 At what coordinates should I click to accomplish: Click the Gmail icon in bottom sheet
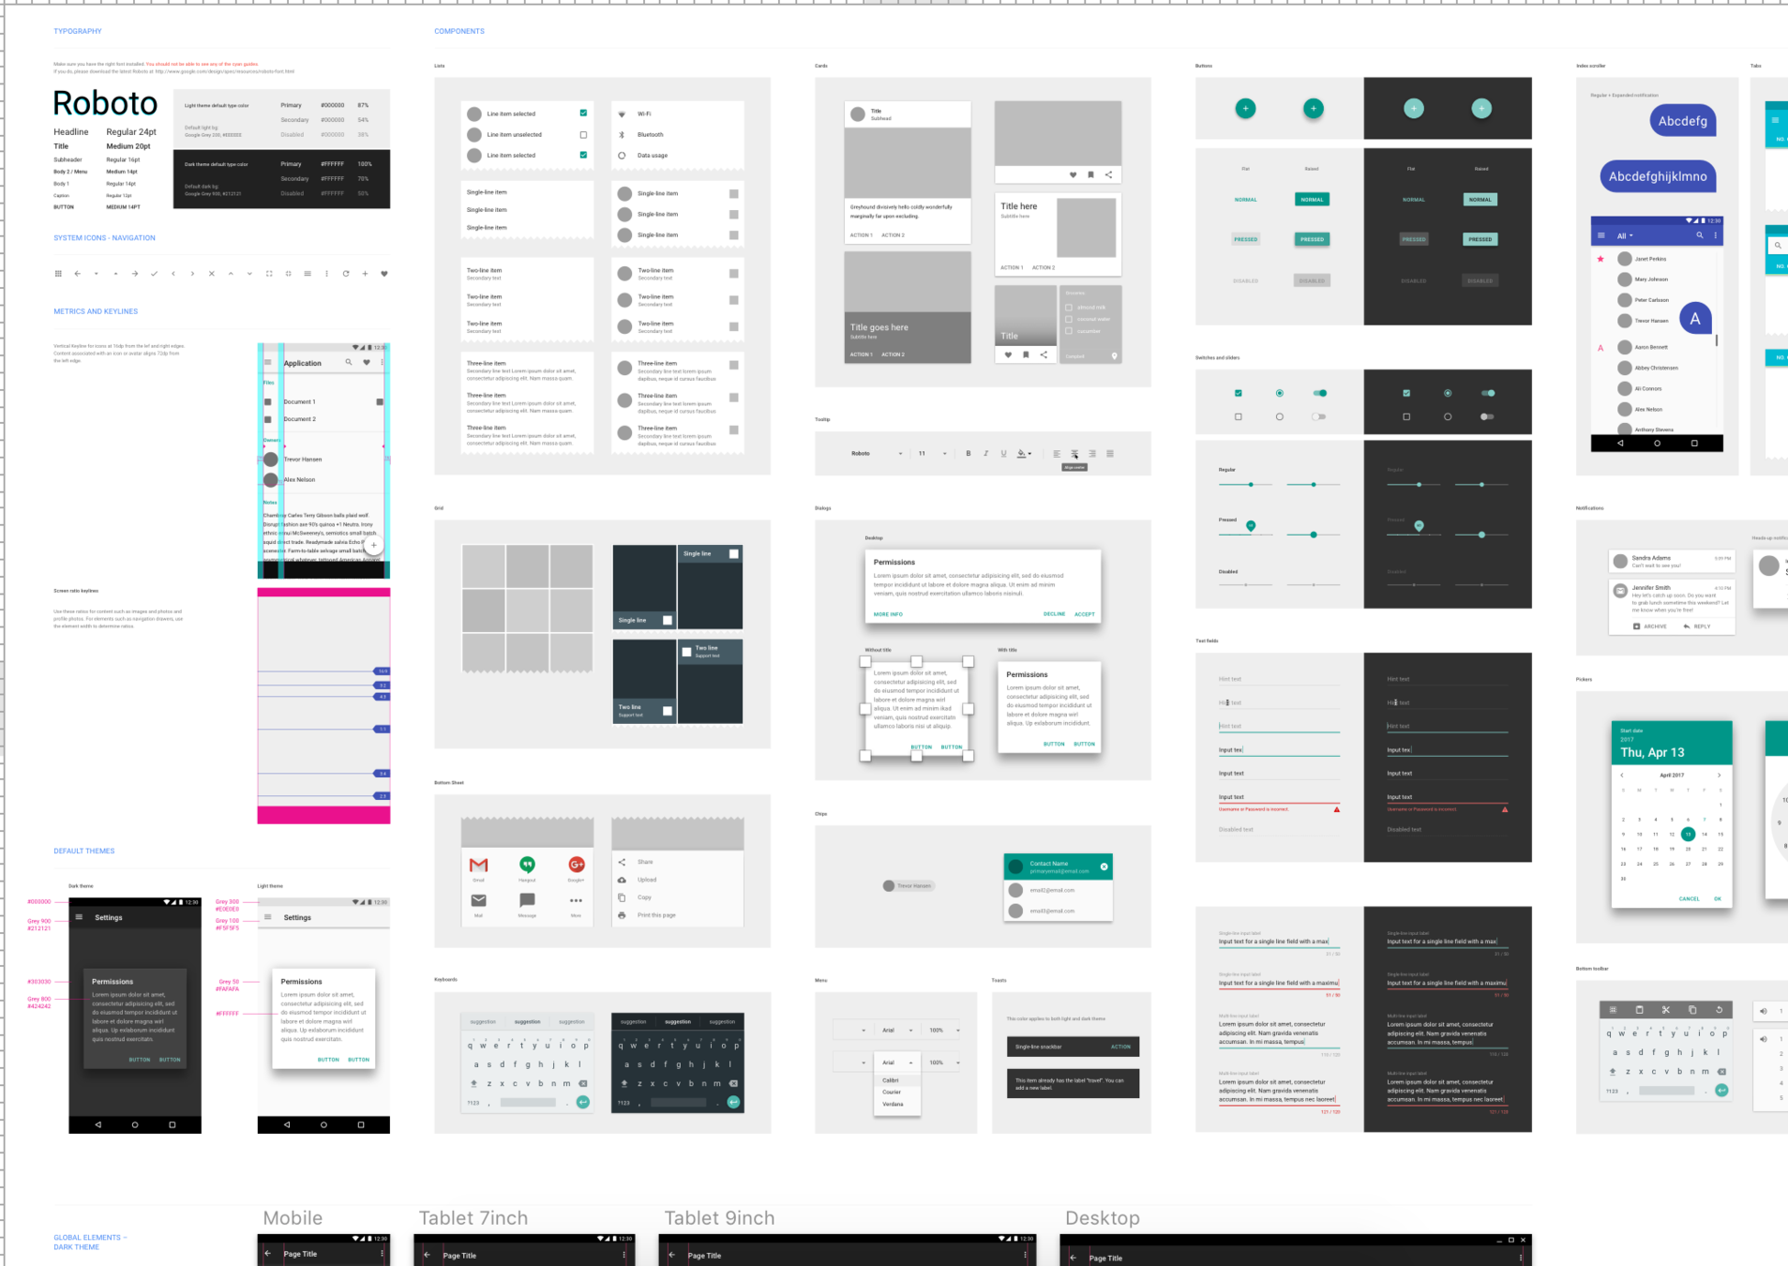coord(478,865)
